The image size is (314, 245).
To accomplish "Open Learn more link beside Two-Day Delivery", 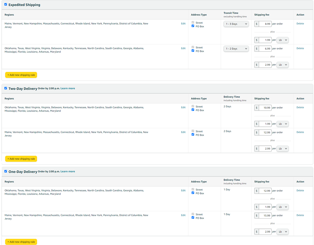I will pos(68,88).
